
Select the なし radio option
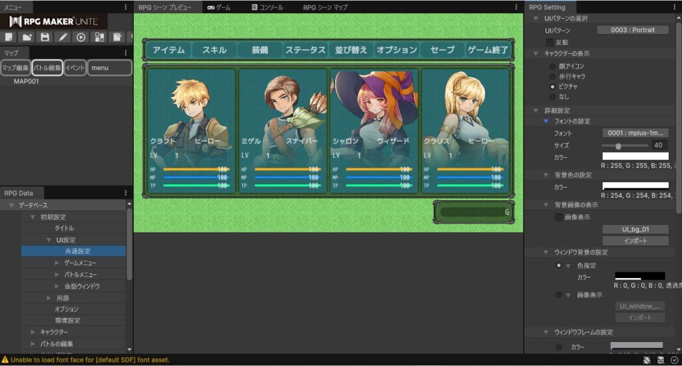click(x=552, y=96)
